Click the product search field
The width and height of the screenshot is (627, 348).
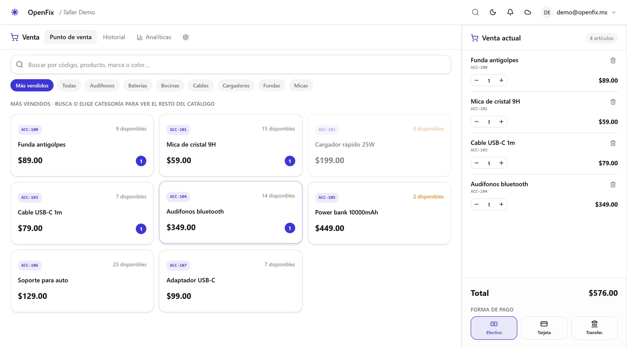coord(231,65)
